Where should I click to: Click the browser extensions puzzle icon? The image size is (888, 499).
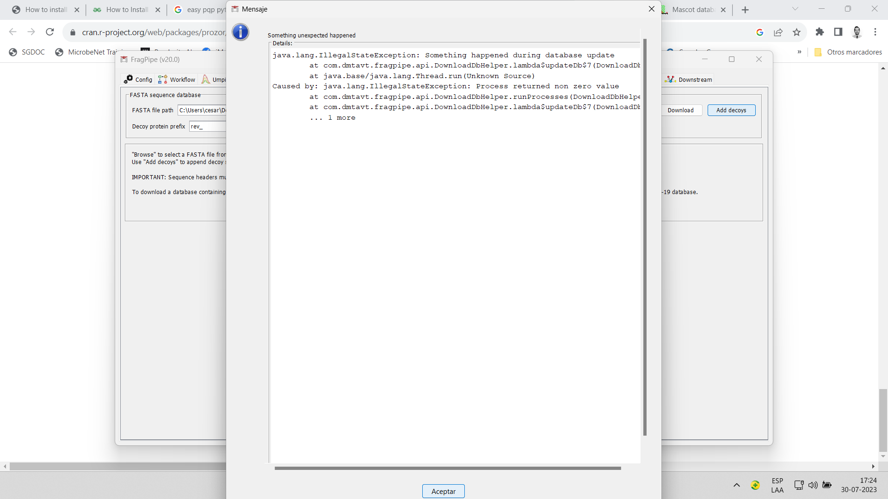[820, 32]
